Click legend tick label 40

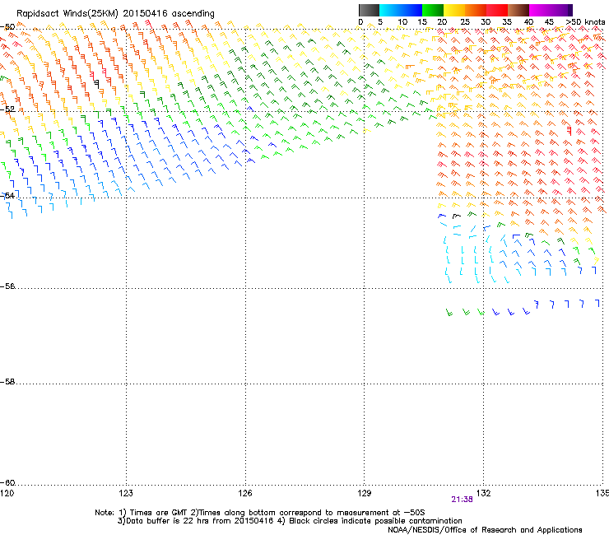coord(528,21)
